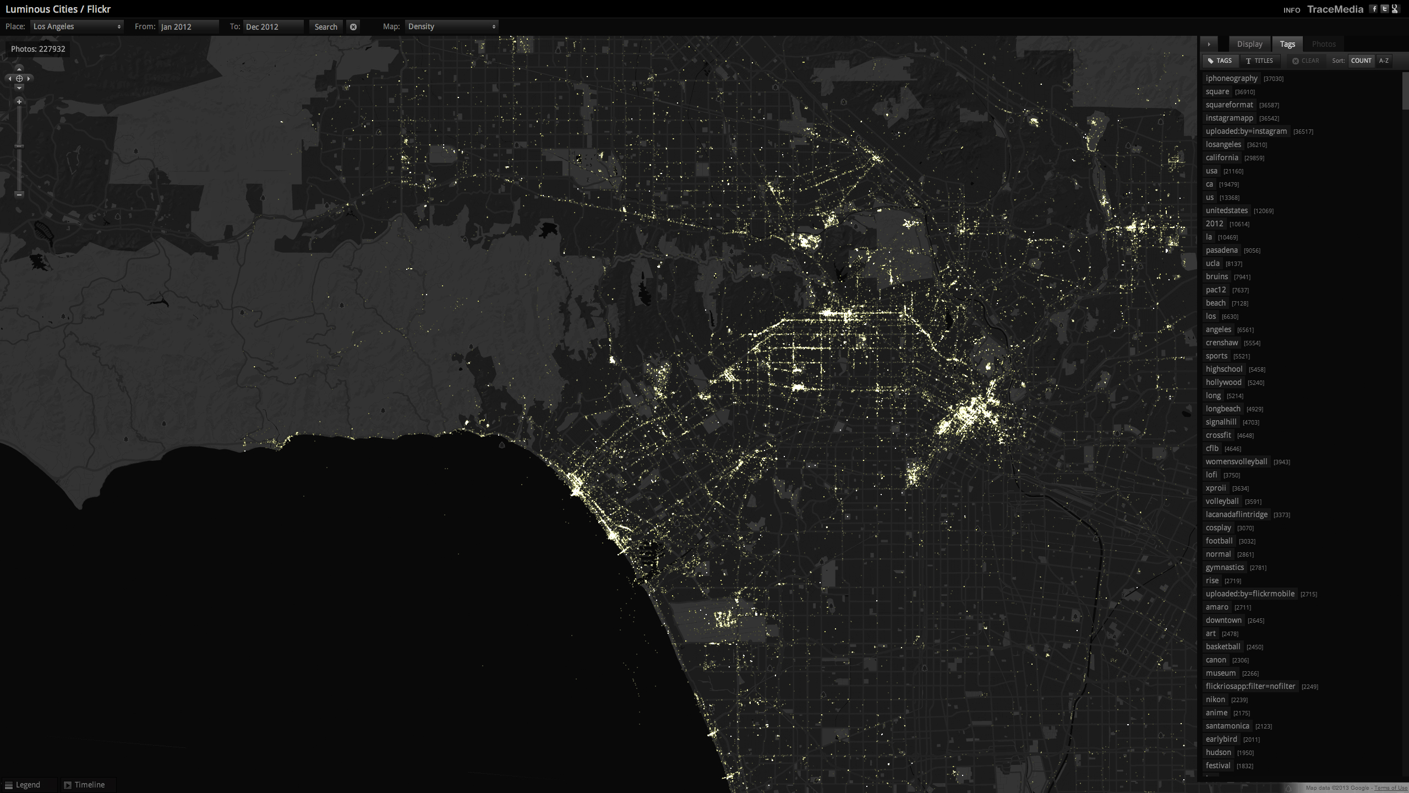The image size is (1409, 793).
Task: Sort tags by A-Z
Action: point(1384,61)
